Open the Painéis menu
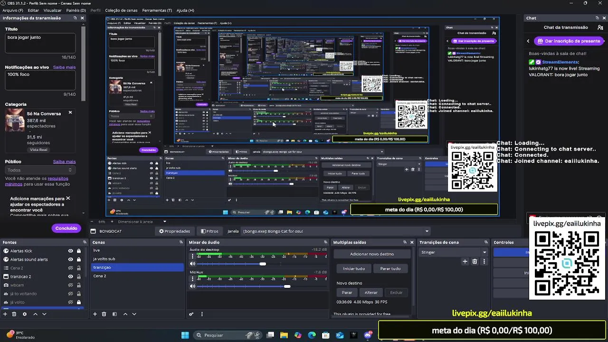The image size is (608, 342). (76, 10)
